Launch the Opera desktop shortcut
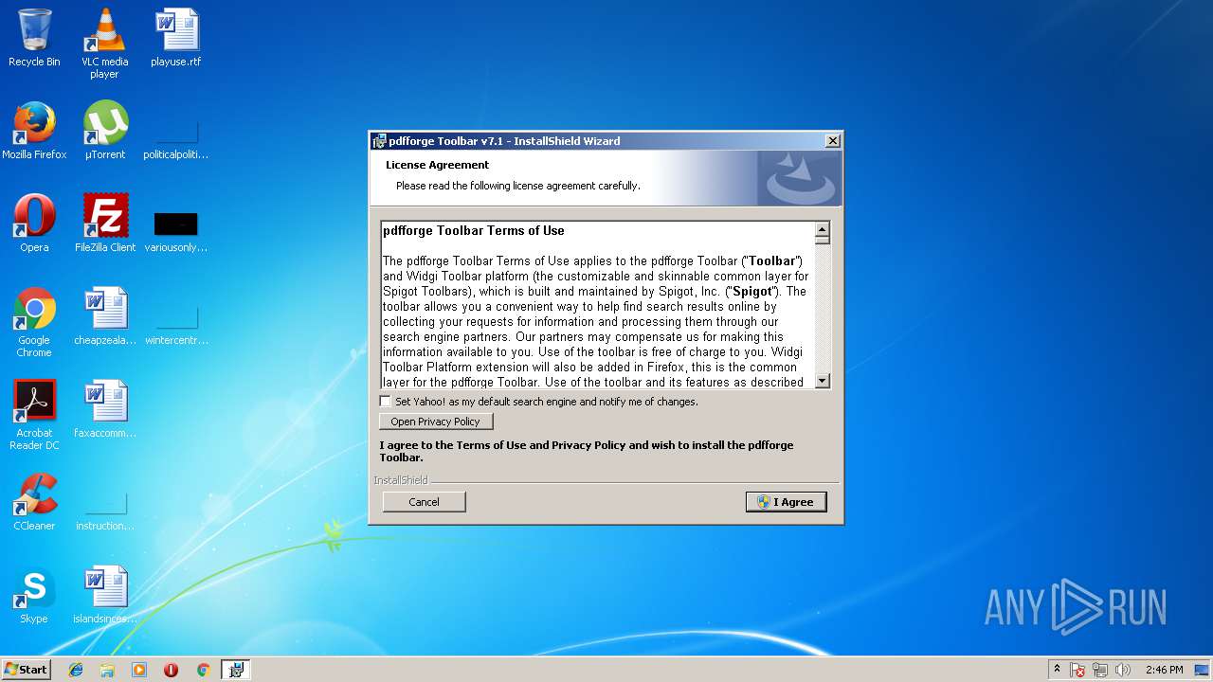The image size is (1213, 682). tap(34, 224)
